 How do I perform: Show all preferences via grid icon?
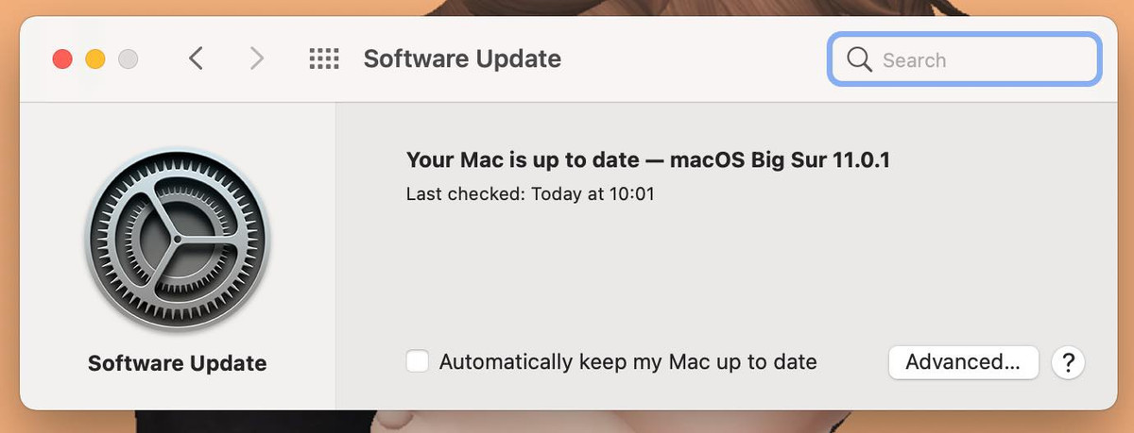click(x=324, y=59)
